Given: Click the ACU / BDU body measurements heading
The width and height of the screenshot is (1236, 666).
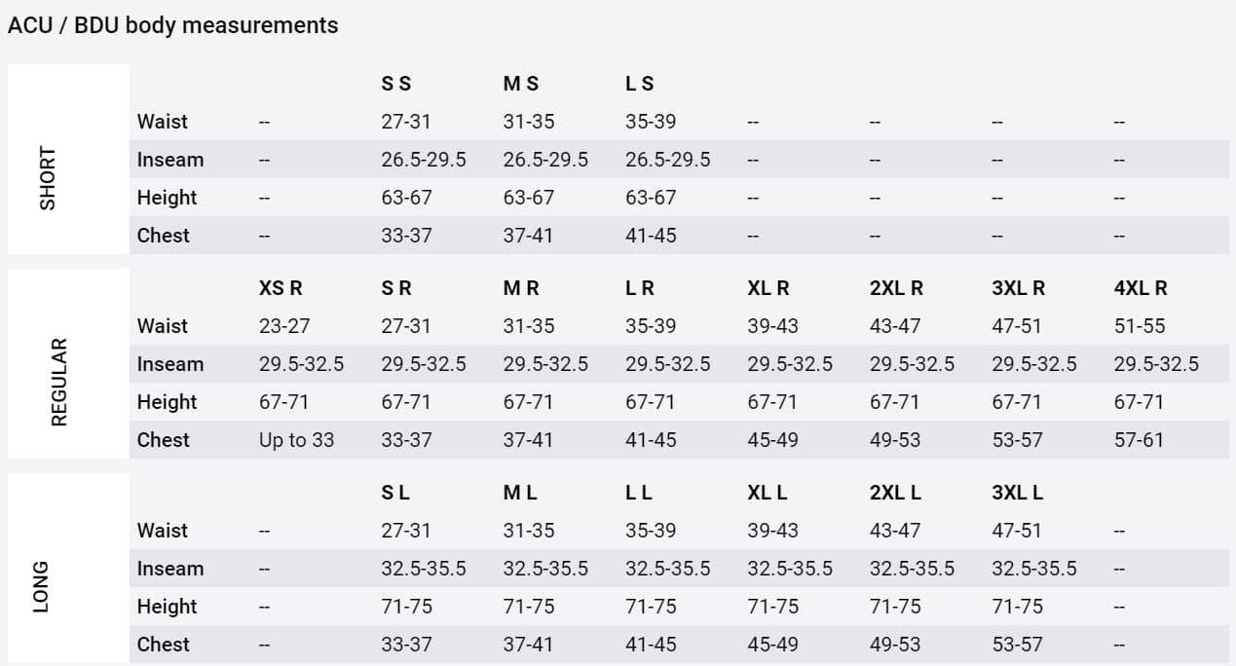Looking at the screenshot, I should point(172,26).
